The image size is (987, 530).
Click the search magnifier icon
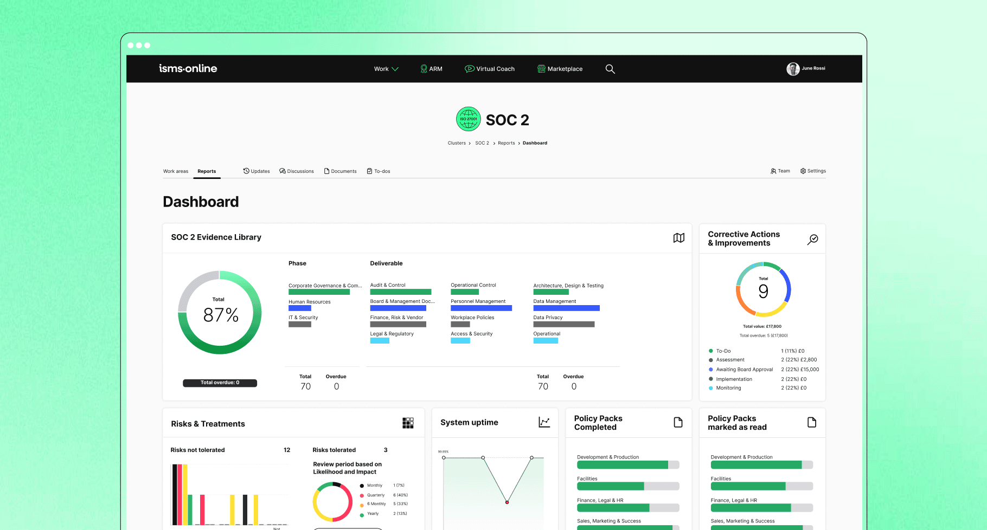click(610, 69)
